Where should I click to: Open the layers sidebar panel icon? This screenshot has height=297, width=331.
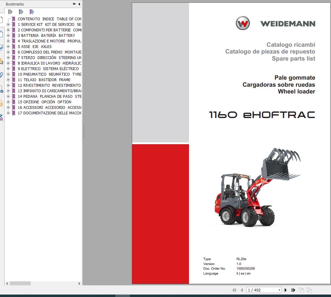tap(1, 48)
